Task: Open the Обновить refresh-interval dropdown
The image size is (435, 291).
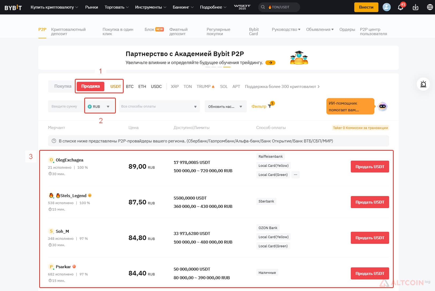Action: (x=226, y=106)
